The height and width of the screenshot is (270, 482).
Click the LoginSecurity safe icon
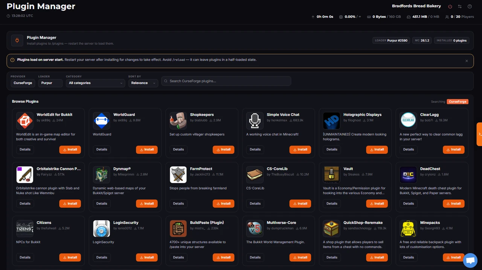(x=101, y=229)
